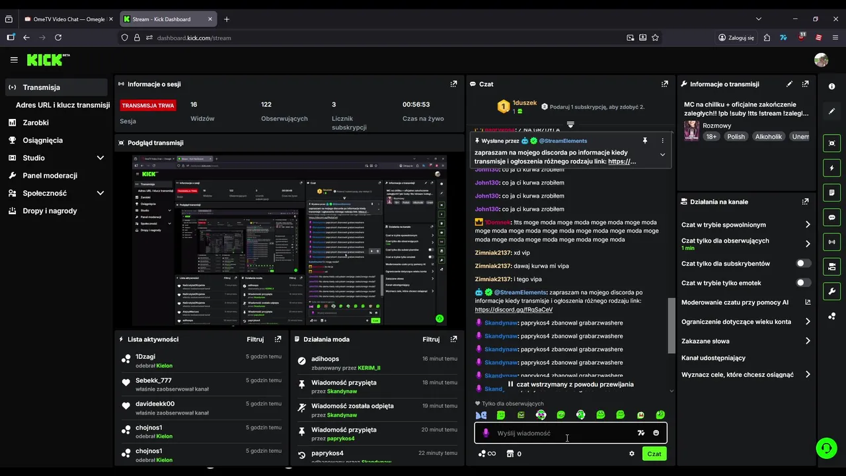846x476 pixels.
Task: Click the four-dots icon in the right sidebar
Action: [831, 316]
